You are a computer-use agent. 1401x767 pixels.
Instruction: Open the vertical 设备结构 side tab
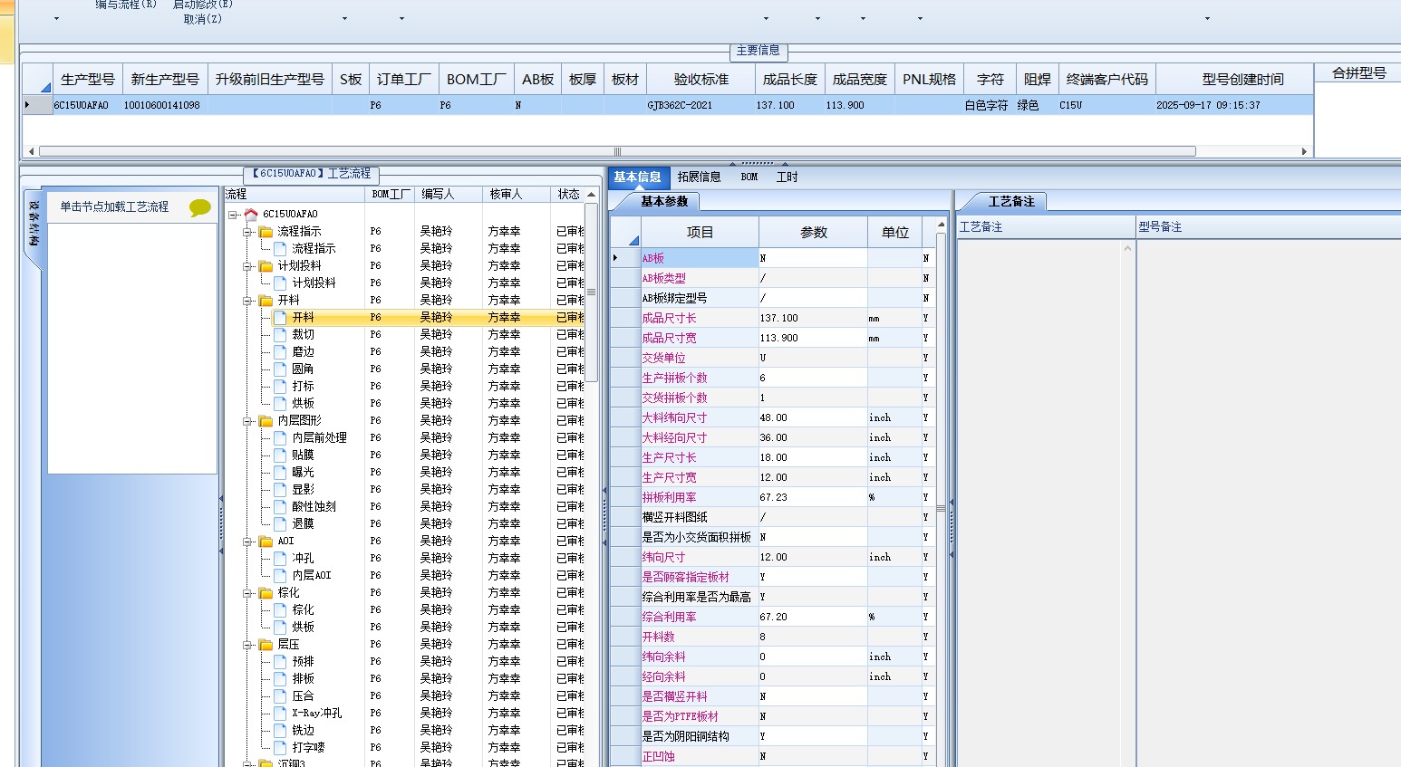point(33,224)
